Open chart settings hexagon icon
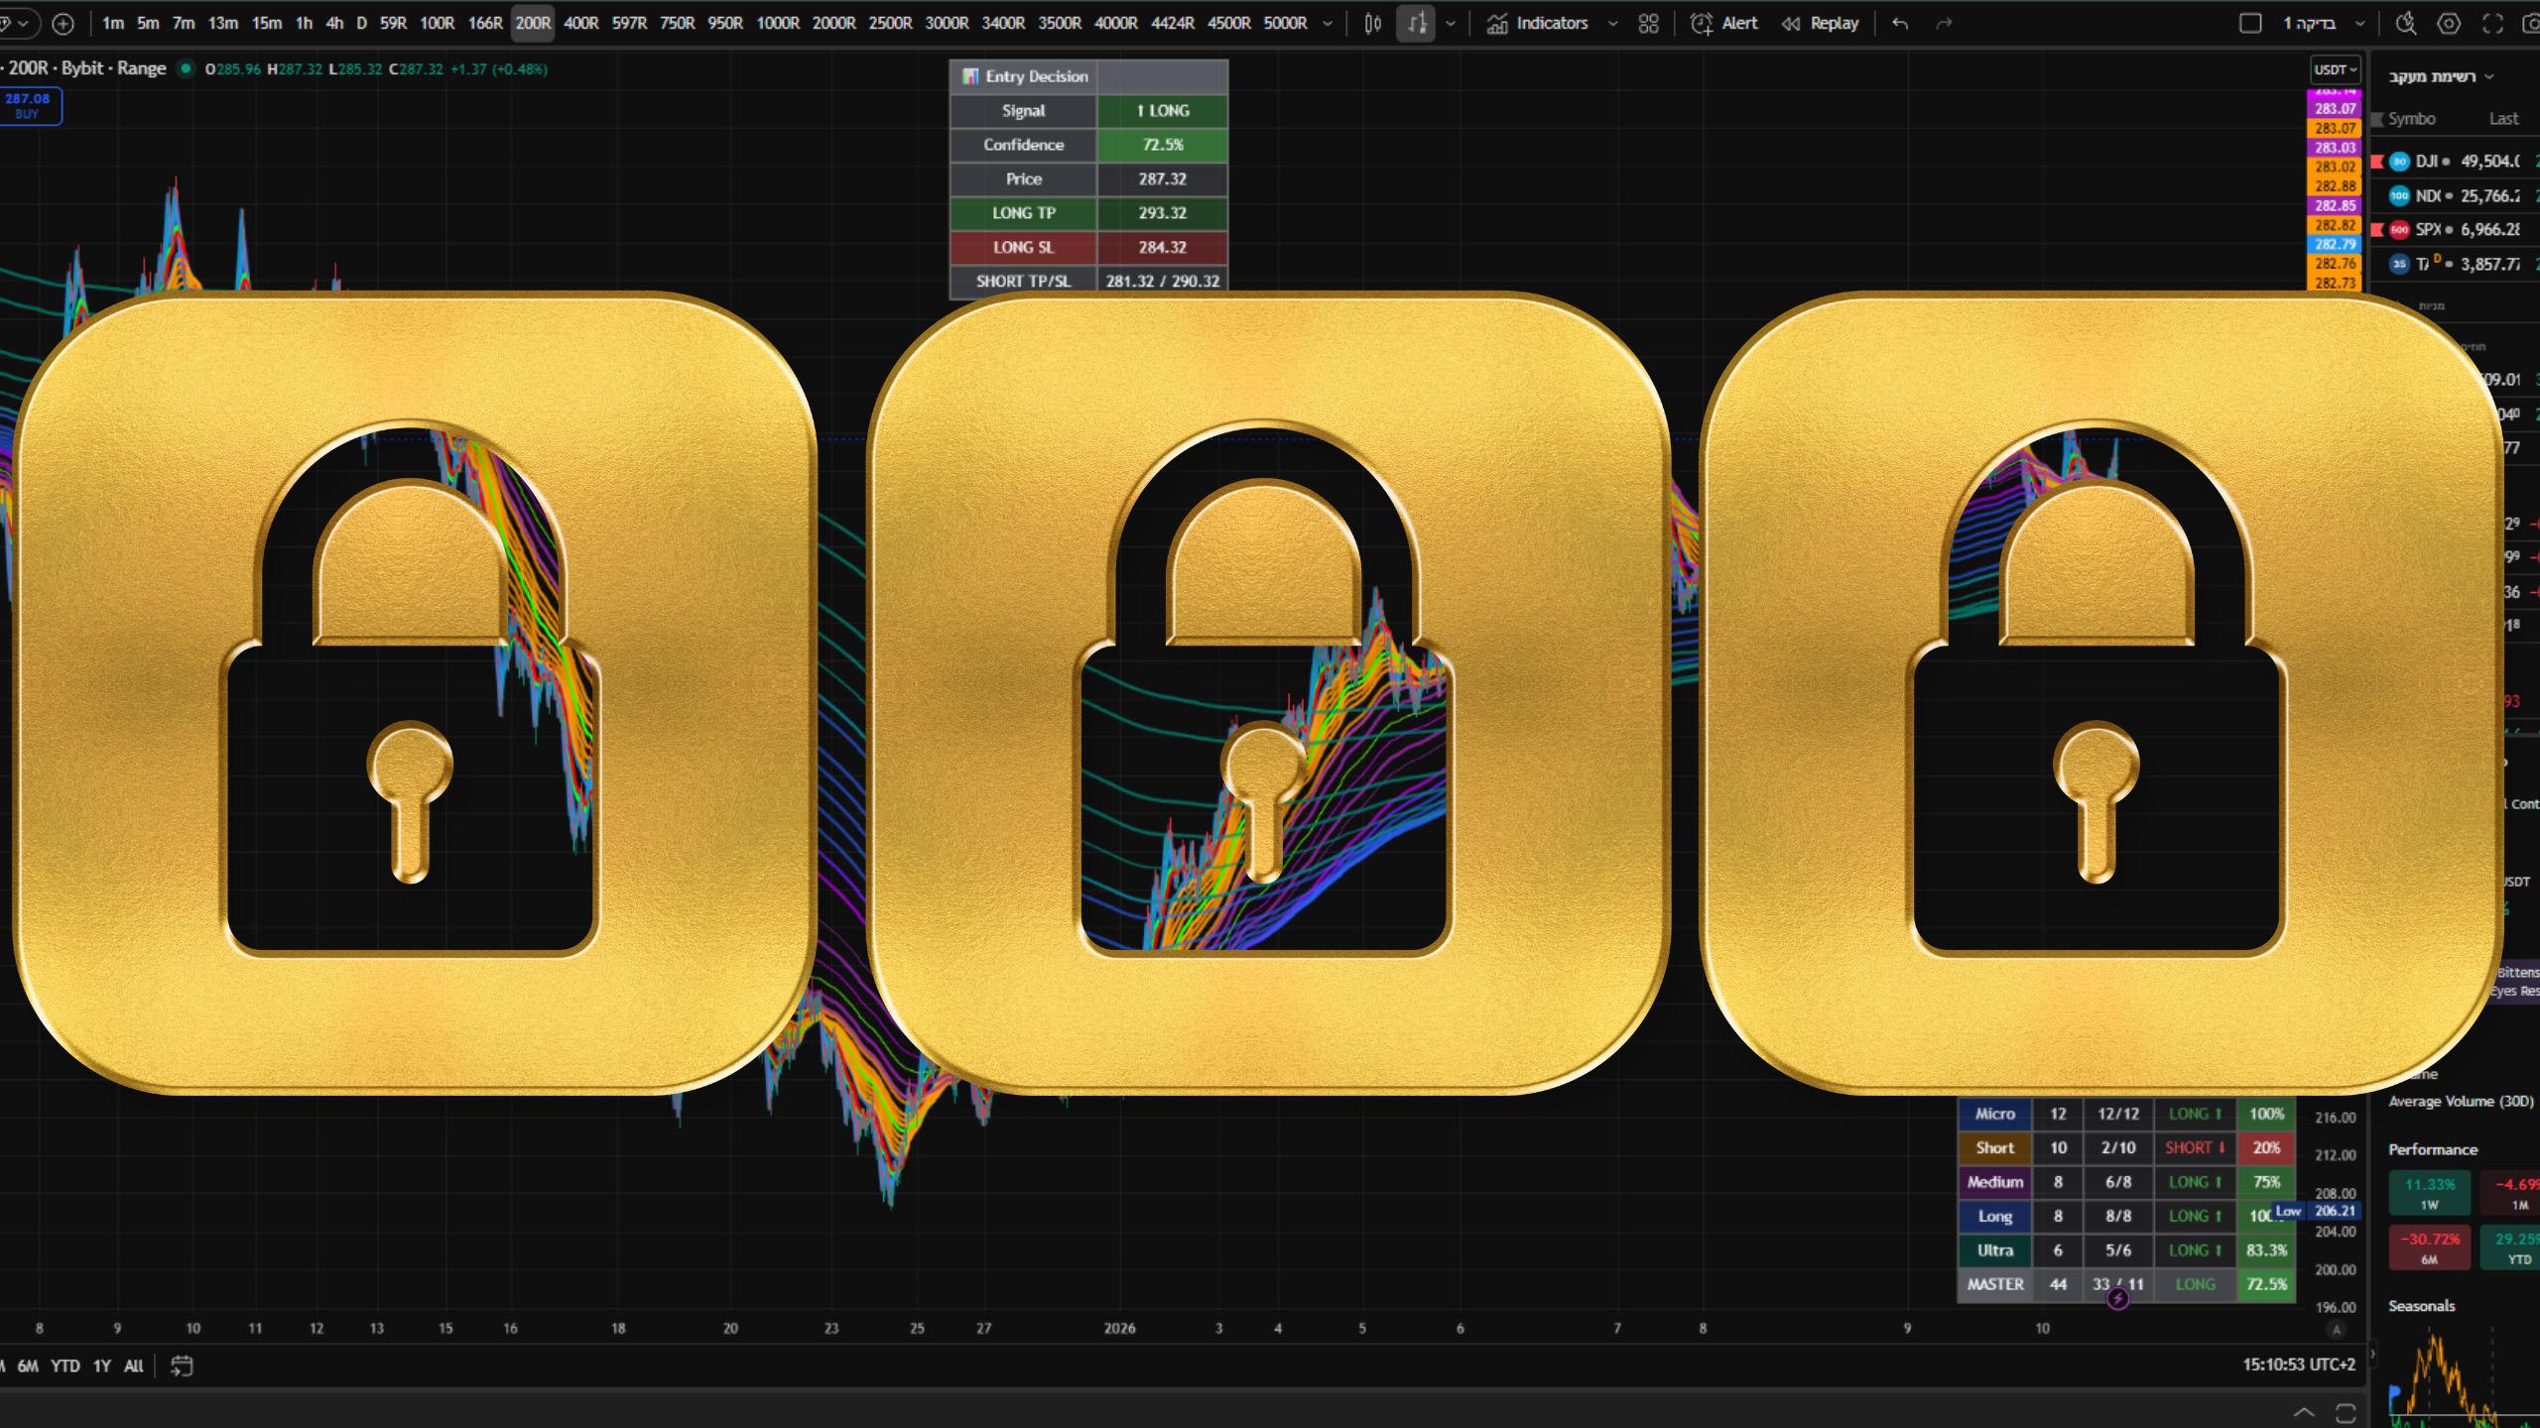Screen dimensions: 2540x1428 pyautogui.click(x=2449, y=23)
